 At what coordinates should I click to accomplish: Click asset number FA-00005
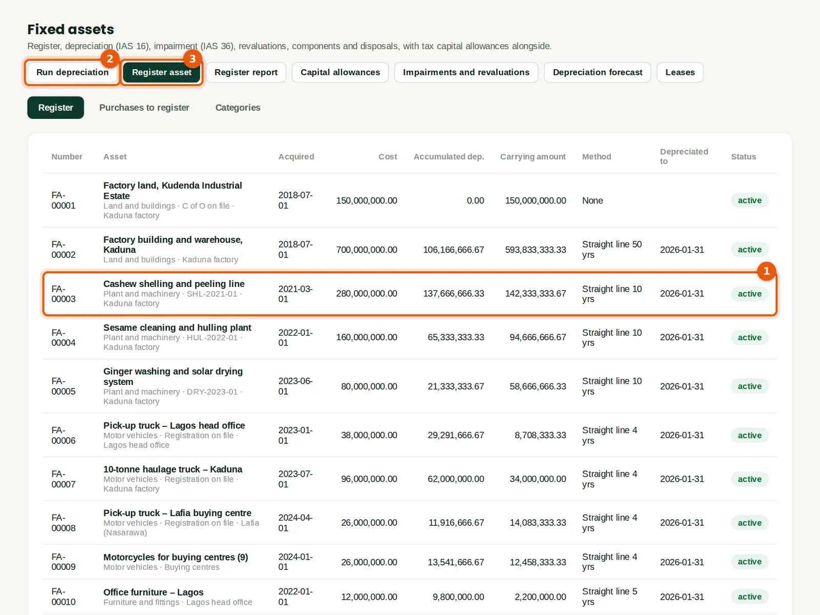tap(64, 386)
